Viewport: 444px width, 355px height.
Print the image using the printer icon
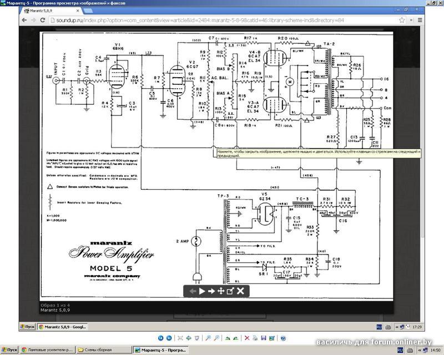pos(255,338)
